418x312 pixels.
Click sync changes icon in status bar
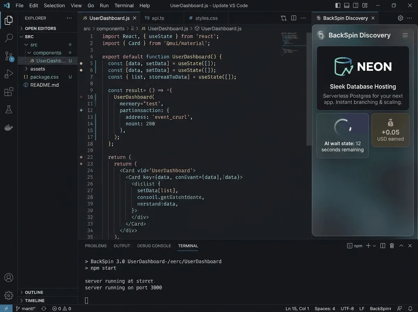coord(44,309)
